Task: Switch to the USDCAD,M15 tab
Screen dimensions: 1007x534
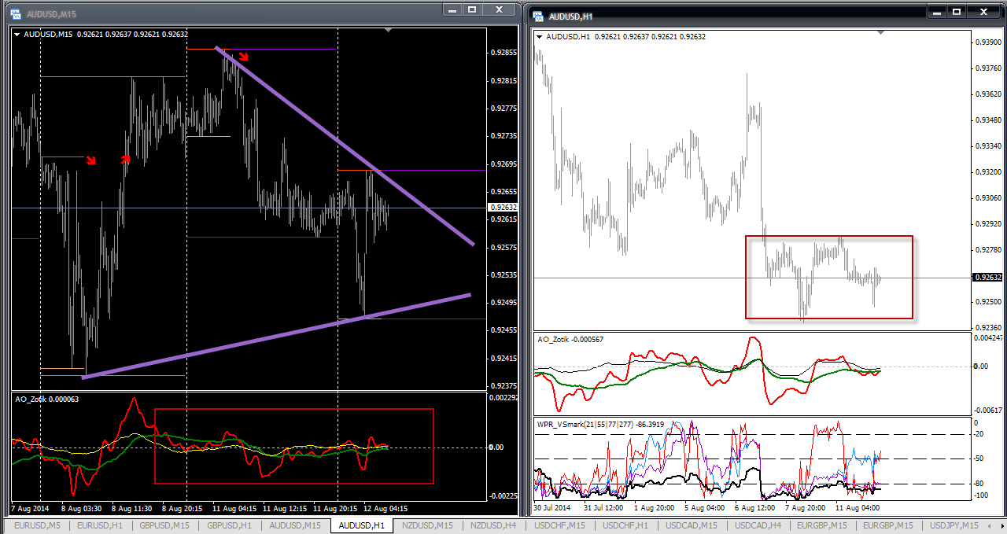Action: [692, 525]
